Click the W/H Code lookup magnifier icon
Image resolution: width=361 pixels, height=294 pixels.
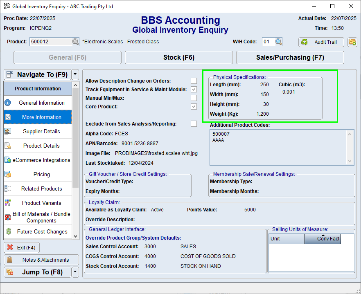point(278,42)
